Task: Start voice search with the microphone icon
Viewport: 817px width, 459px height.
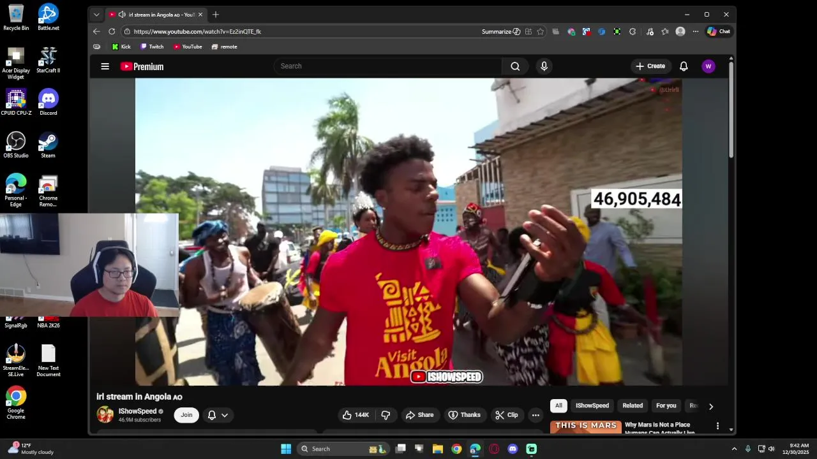Action: coord(544,66)
